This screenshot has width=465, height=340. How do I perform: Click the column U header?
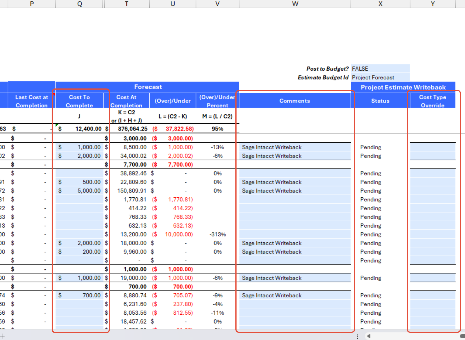point(173,4)
